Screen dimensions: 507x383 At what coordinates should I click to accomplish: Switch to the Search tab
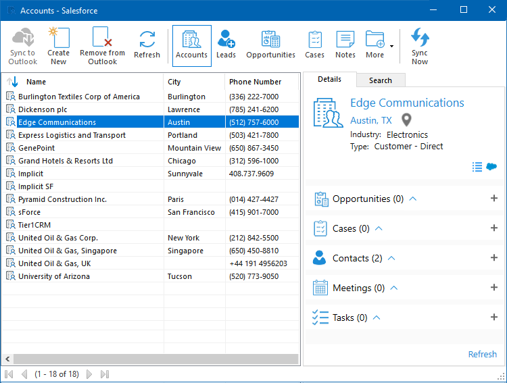click(380, 80)
